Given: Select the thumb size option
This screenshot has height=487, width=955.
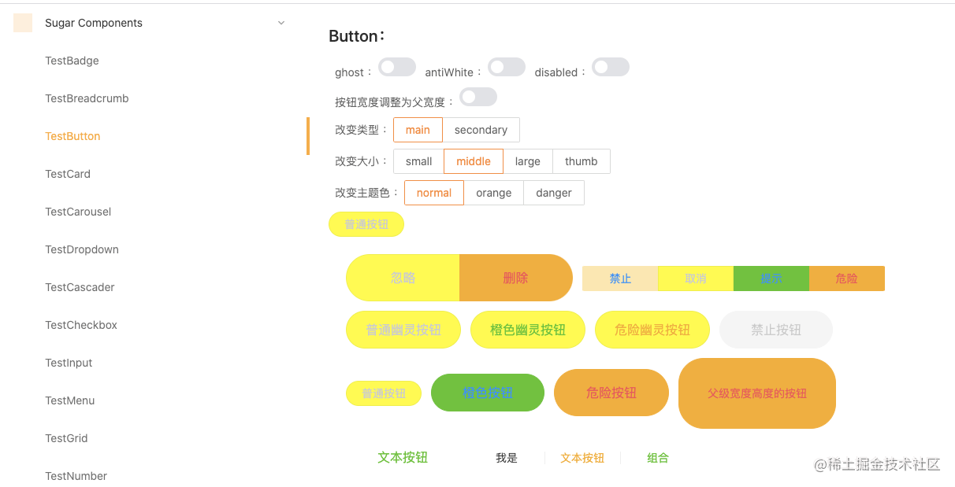Looking at the screenshot, I should 582,161.
